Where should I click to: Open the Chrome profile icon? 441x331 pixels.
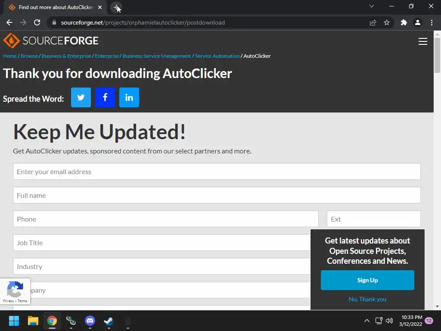(x=418, y=22)
